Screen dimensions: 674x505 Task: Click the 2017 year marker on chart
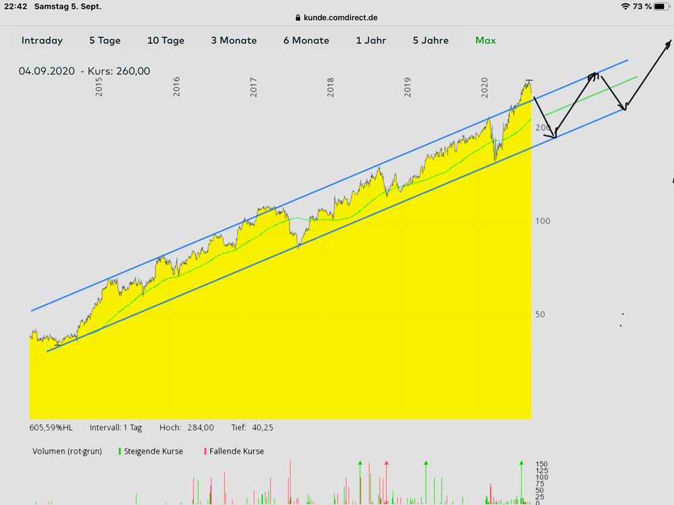[x=254, y=87]
